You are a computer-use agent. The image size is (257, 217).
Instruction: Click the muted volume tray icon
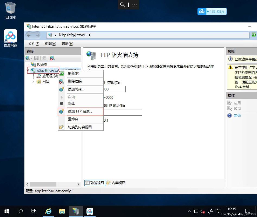pyautogui.click(x=203, y=212)
